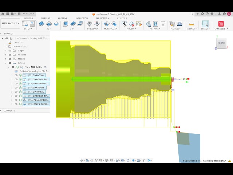Switch to the INSPECTION tab
The image size is (233, 175).
82,18
